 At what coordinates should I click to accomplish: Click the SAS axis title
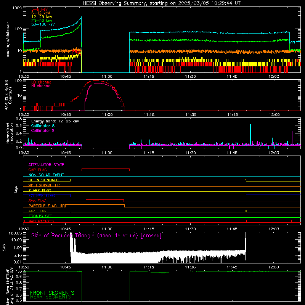click(4, 248)
